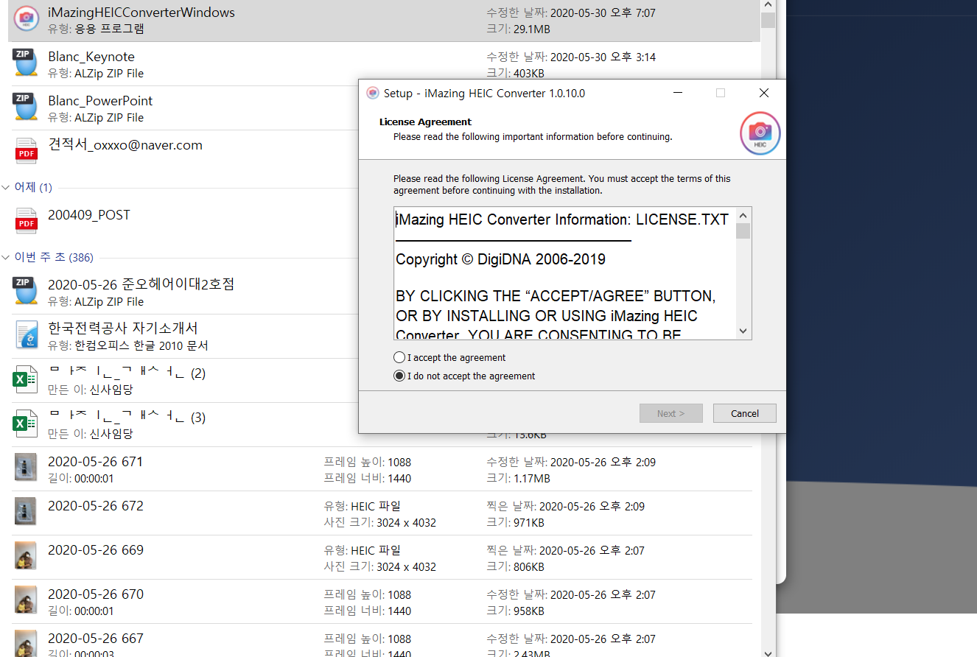Click the thumbnail of 2020-05-26 672
This screenshot has height=657, width=977.
click(25, 511)
